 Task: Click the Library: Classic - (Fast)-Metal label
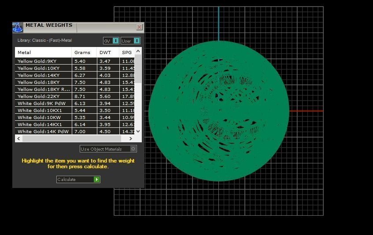(x=45, y=40)
